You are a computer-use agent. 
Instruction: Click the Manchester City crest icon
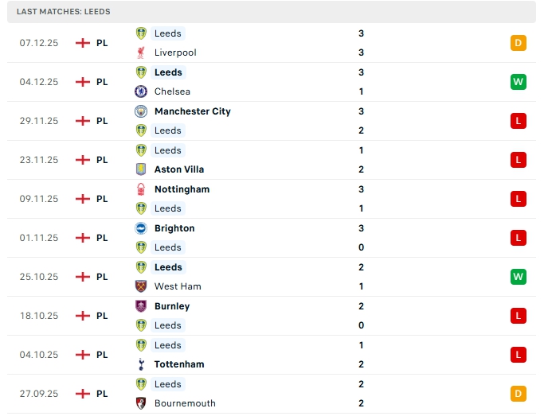(141, 111)
